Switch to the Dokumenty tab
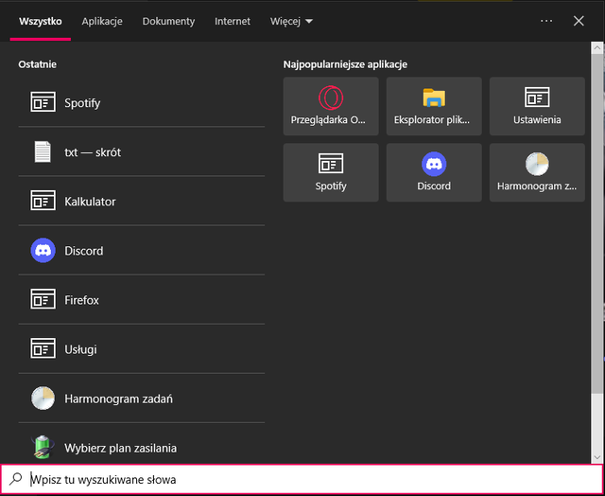This screenshot has width=605, height=496. coord(168,21)
